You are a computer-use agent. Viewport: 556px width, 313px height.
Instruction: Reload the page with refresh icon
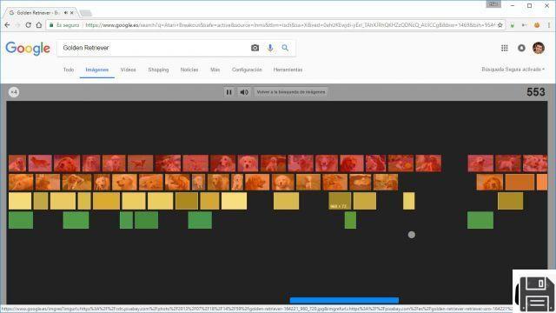click(29, 25)
